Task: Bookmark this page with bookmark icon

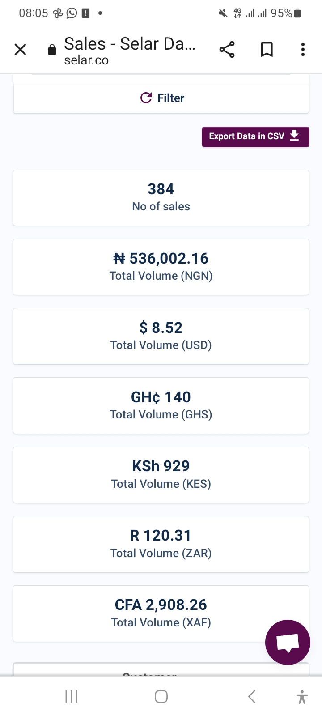Action: pos(267,49)
